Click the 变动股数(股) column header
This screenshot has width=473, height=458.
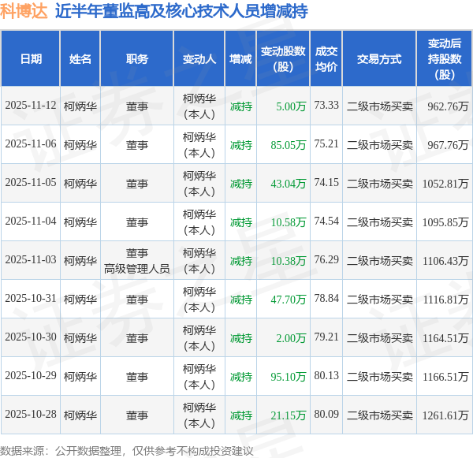click(x=283, y=59)
